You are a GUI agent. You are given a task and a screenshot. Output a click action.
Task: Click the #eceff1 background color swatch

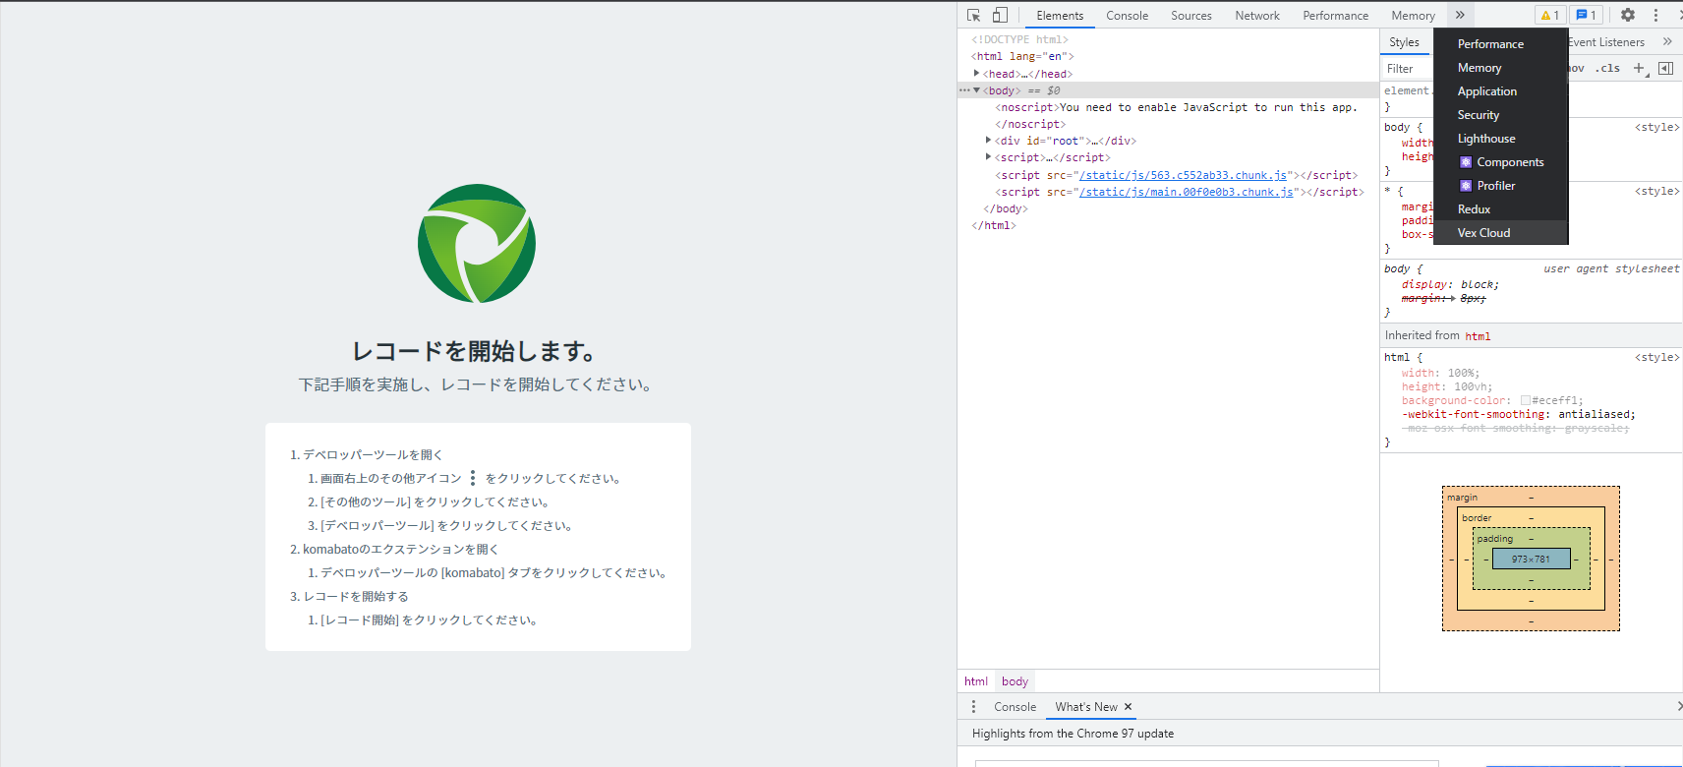(1526, 400)
